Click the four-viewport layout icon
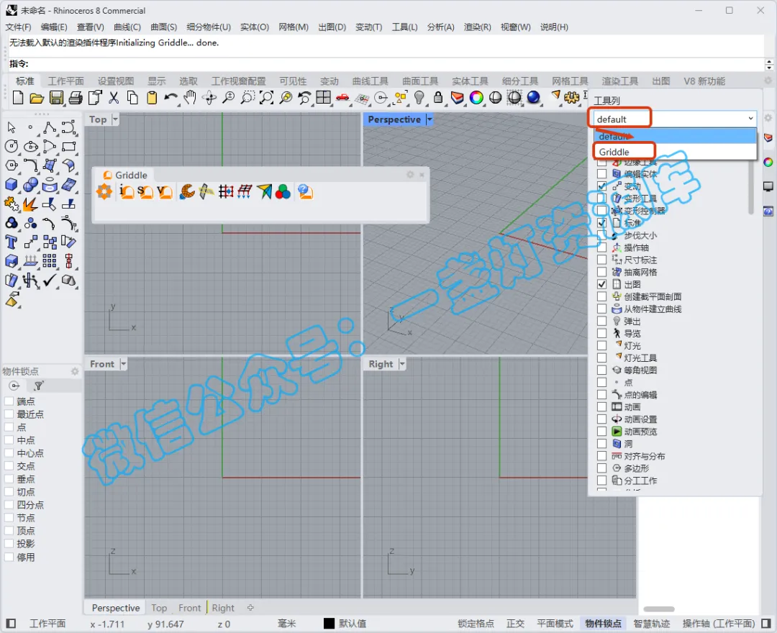Image resolution: width=777 pixels, height=633 pixels. point(324,98)
